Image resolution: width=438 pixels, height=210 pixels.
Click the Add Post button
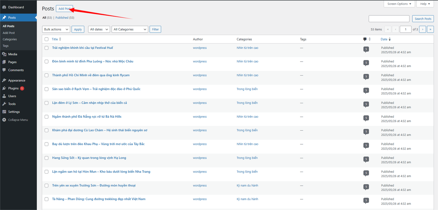click(64, 8)
